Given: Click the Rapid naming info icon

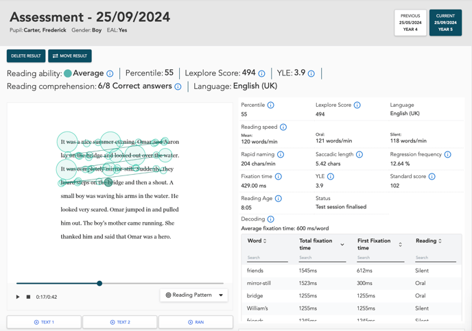Looking at the screenshot, I should point(280,154).
